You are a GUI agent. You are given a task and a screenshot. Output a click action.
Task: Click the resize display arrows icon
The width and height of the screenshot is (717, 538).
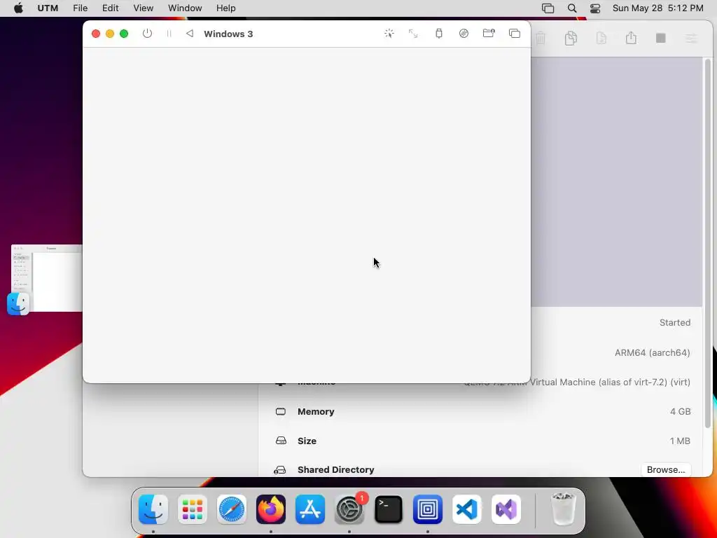[413, 34]
